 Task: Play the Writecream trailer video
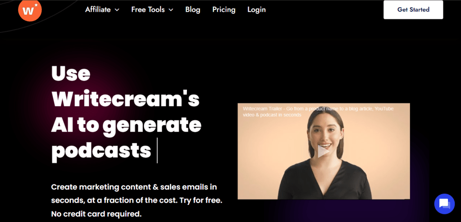(x=324, y=151)
